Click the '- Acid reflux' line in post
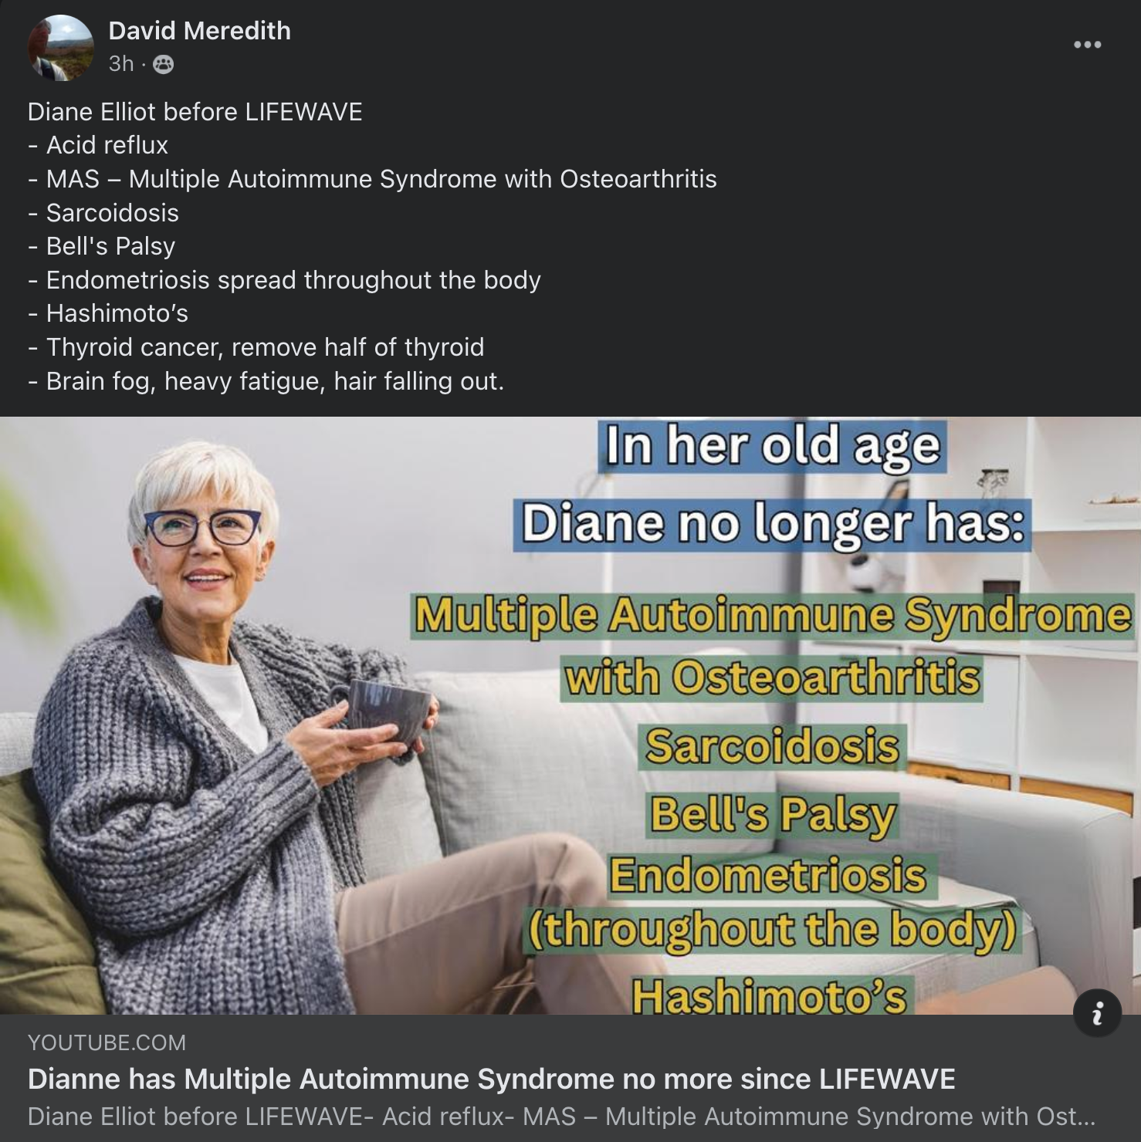 pyautogui.click(x=98, y=145)
